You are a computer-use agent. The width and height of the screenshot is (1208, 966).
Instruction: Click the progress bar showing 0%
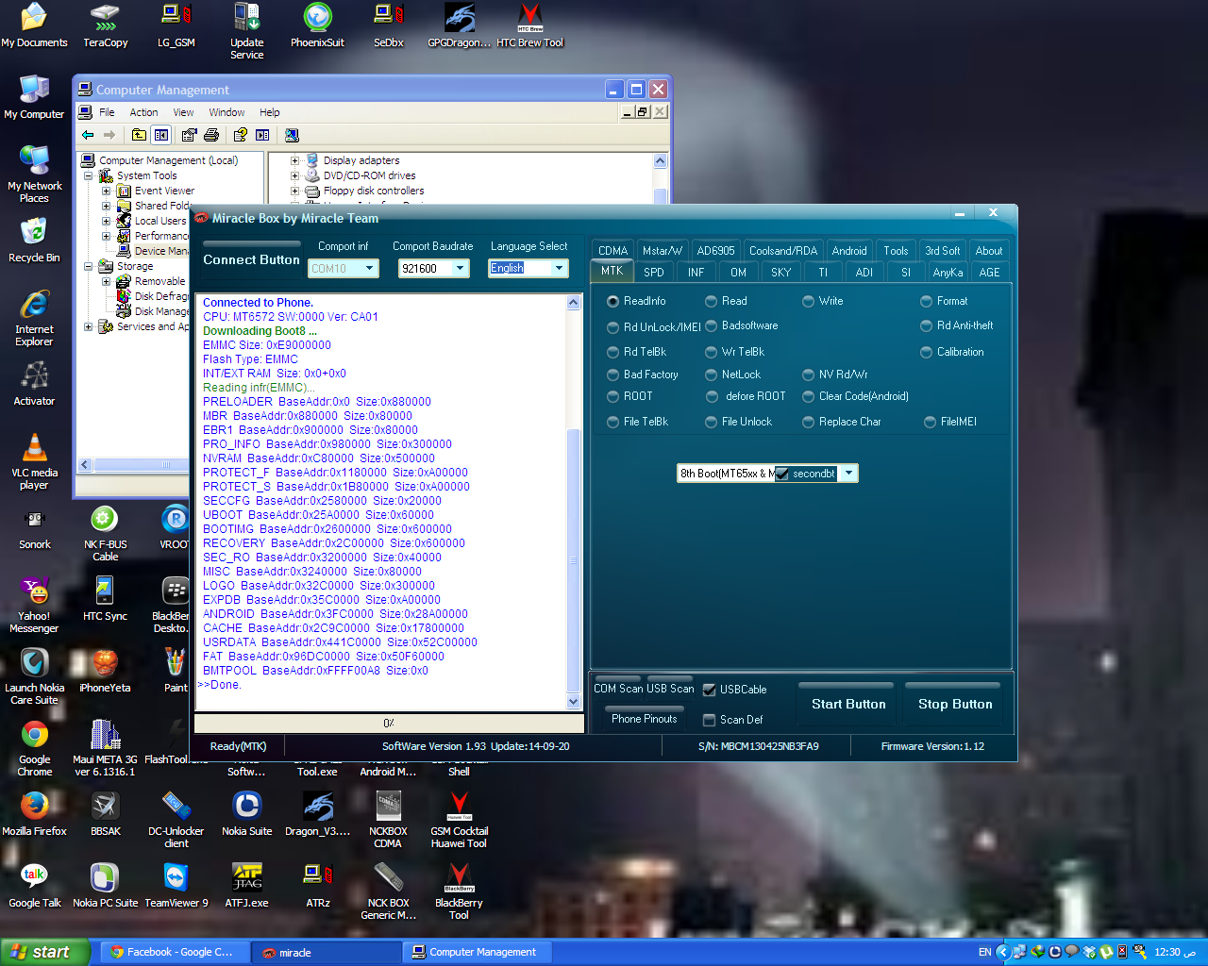[x=388, y=724]
